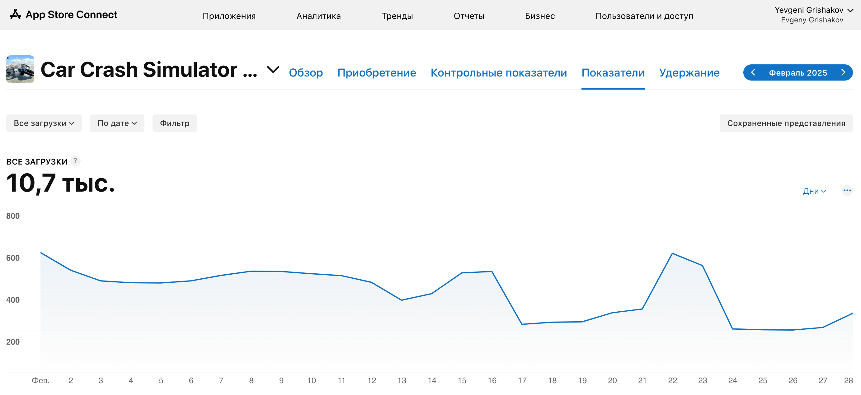The width and height of the screenshot is (861, 395).
Task: Open the По дате dropdown
Action: click(117, 123)
